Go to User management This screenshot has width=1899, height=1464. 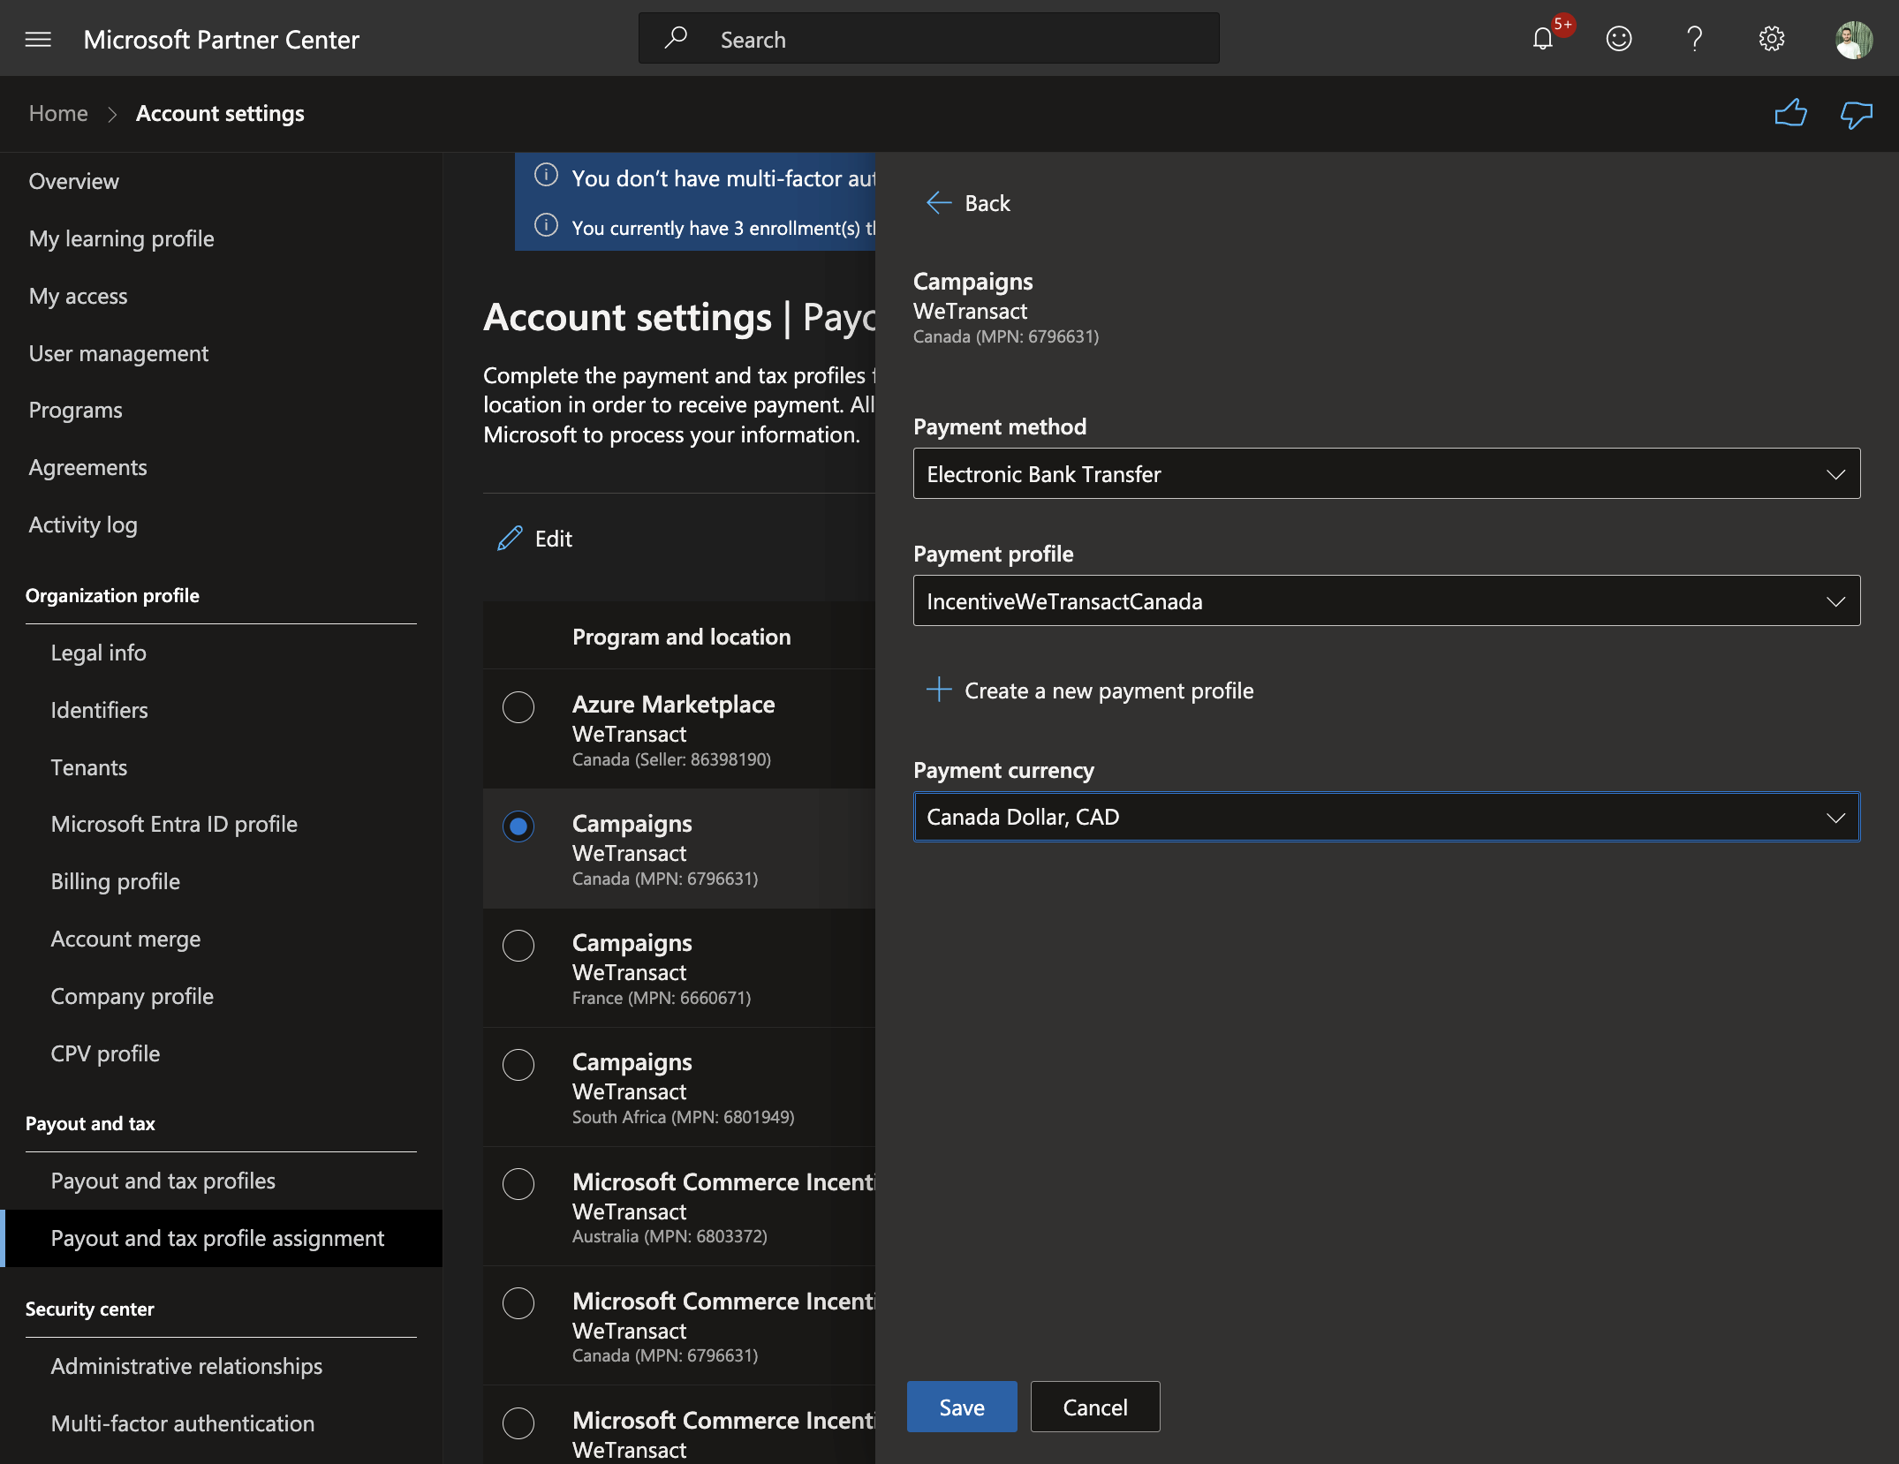click(x=118, y=353)
